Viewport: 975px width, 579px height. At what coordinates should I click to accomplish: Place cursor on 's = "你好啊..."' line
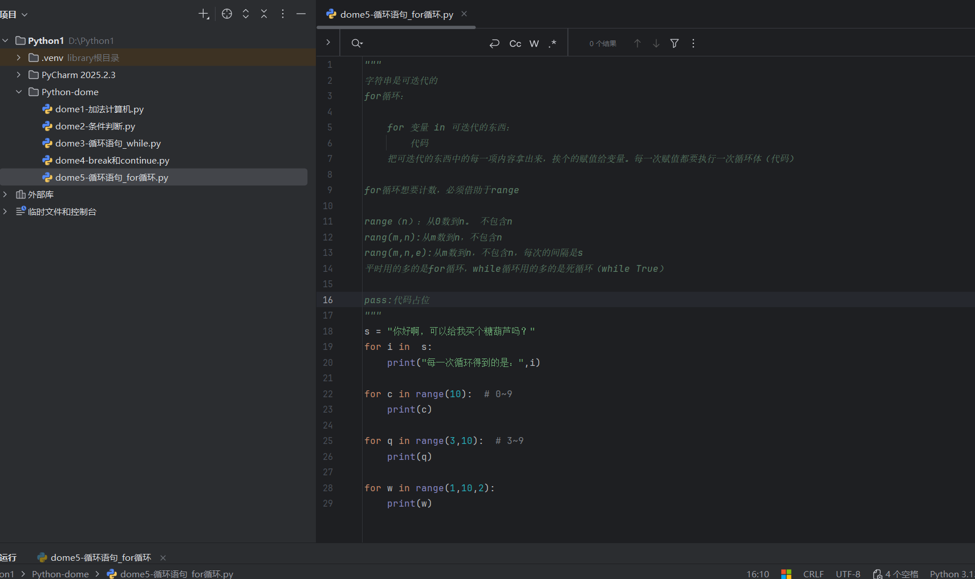(x=450, y=331)
